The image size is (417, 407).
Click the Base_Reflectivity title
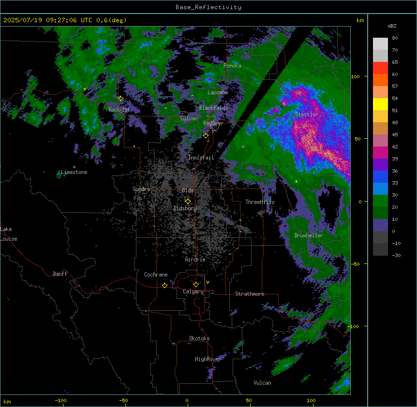click(208, 7)
